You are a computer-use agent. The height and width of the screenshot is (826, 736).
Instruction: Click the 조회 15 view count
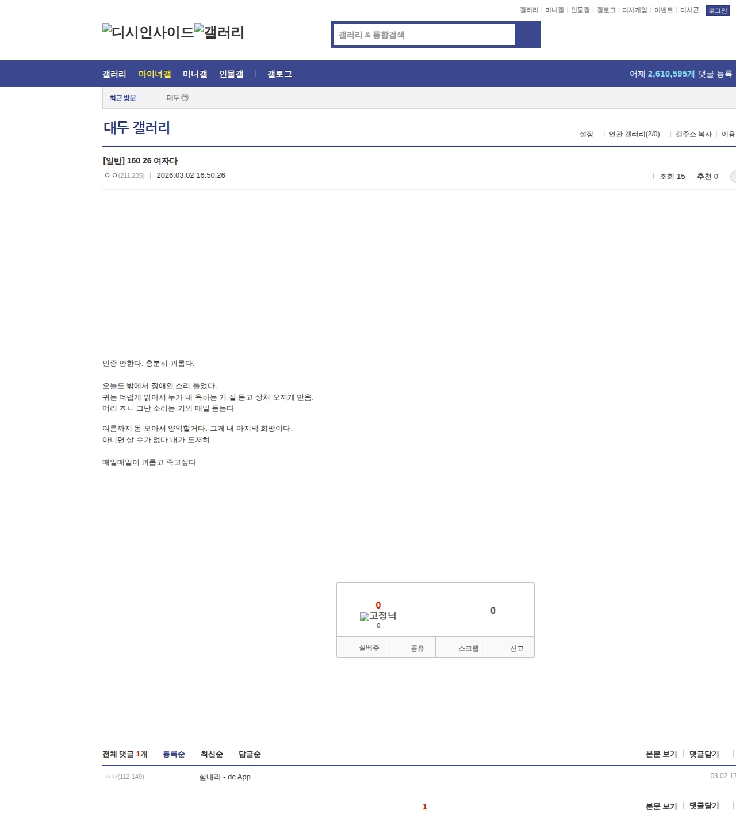[x=672, y=177]
